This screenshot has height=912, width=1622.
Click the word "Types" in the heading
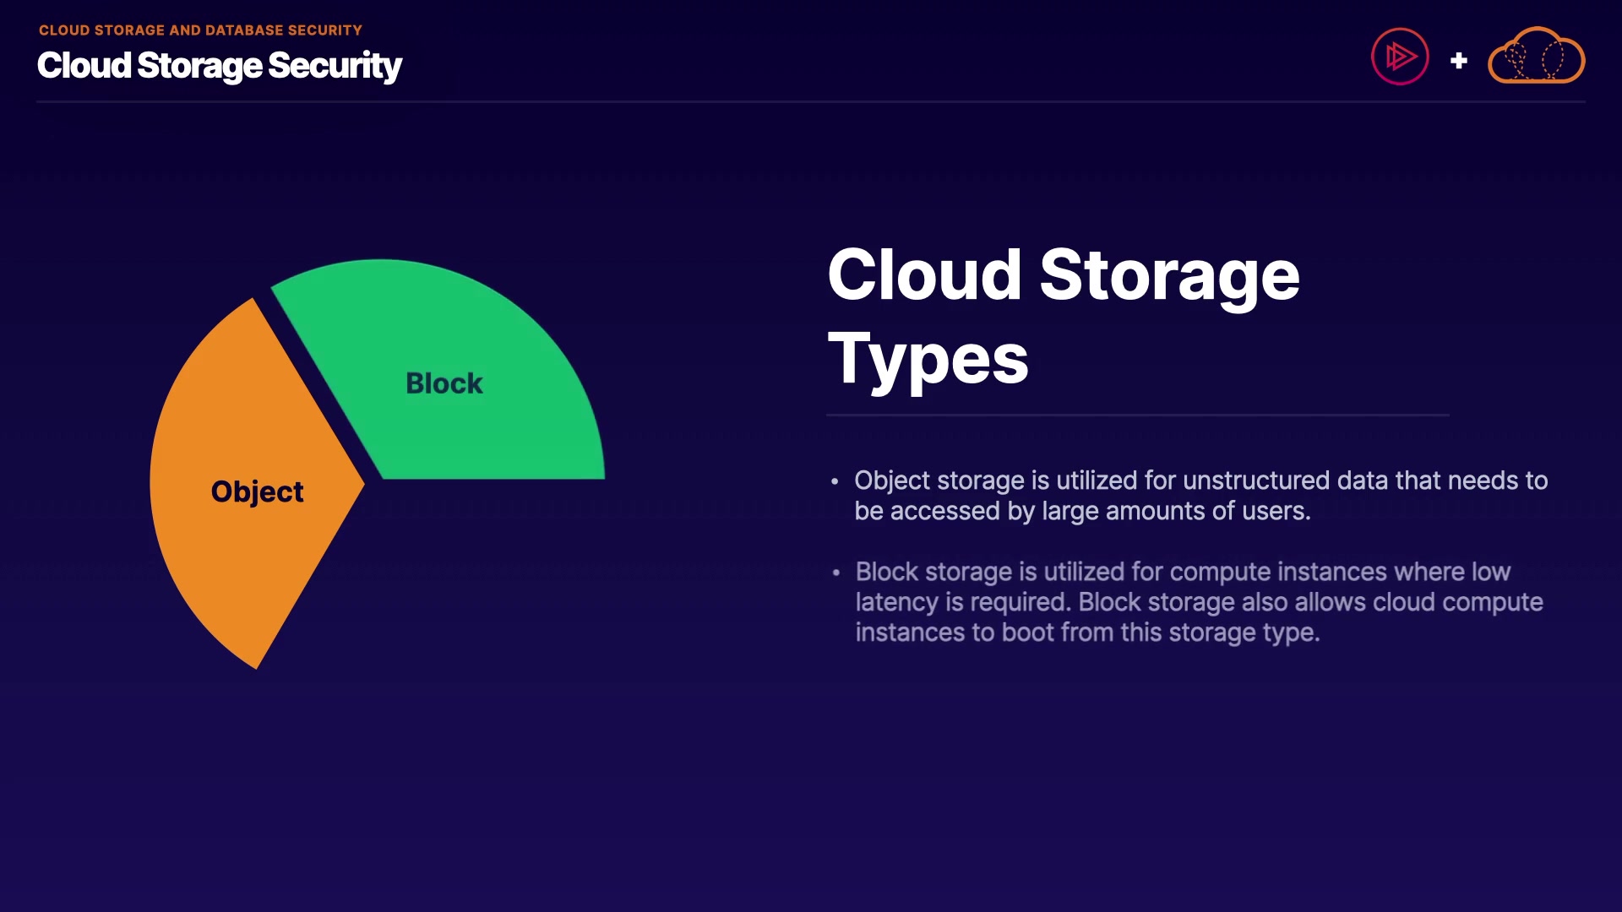click(928, 360)
